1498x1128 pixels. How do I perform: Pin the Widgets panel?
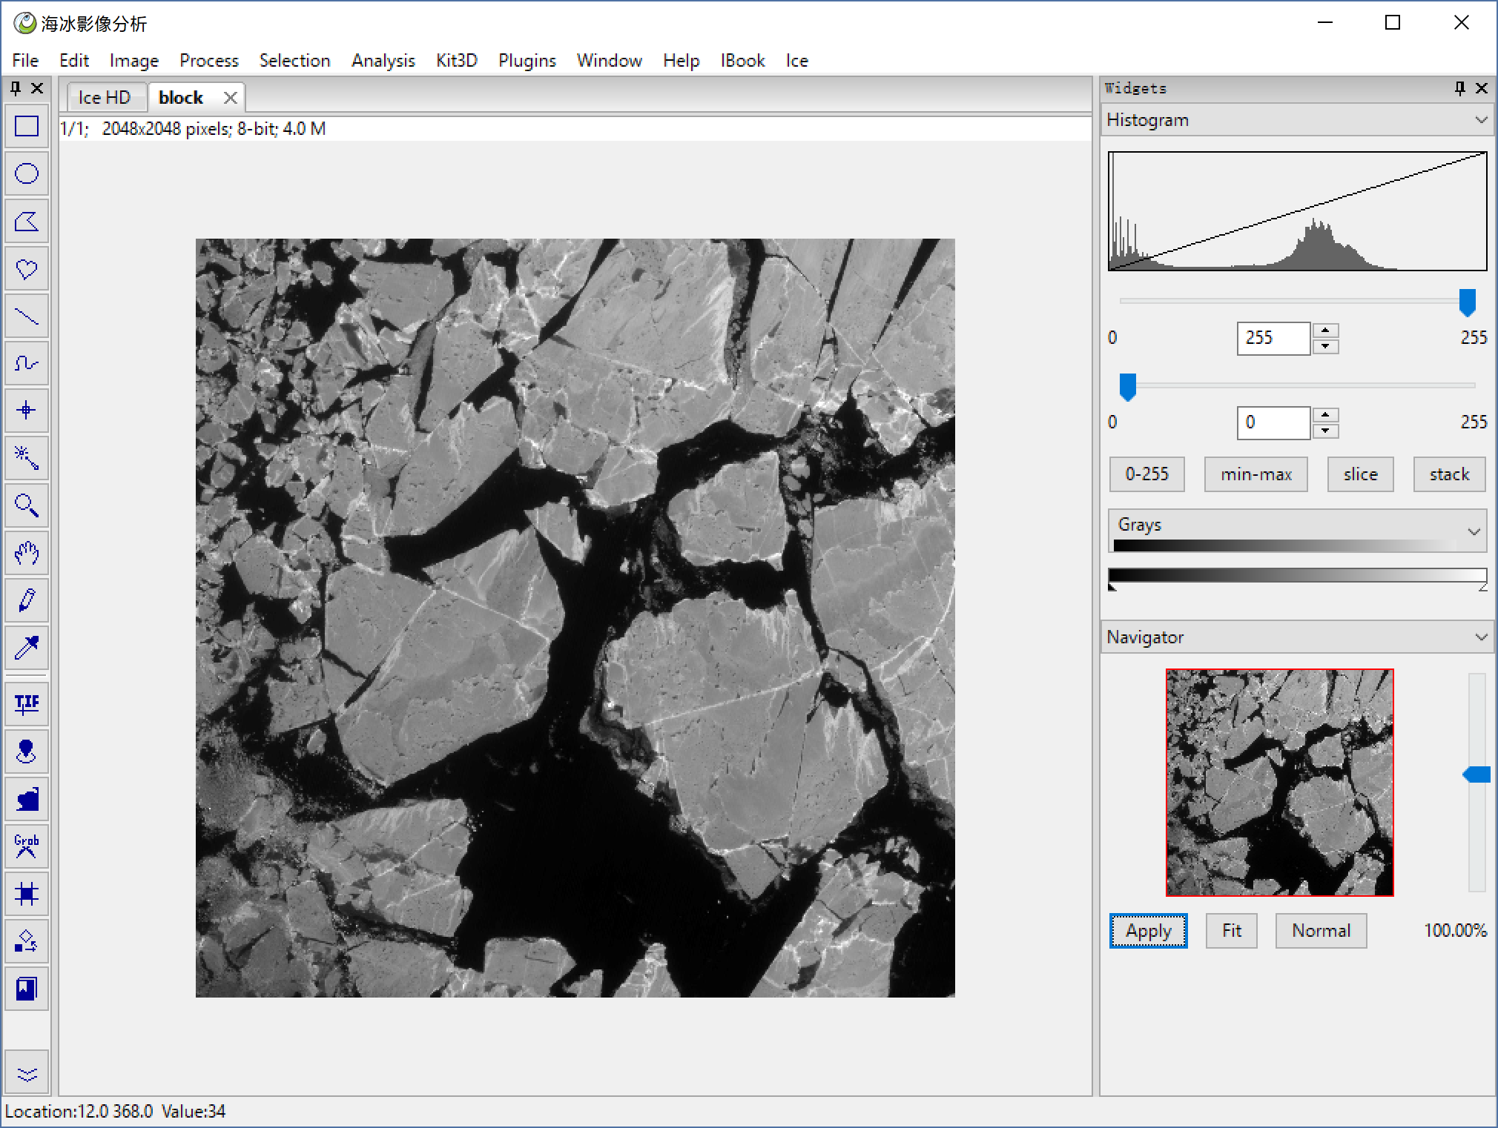(x=1459, y=88)
